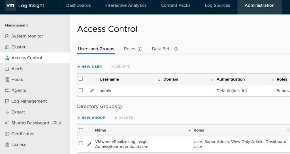Check the vRealize Log Insight Admins group checkbox

[x=81, y=143]
